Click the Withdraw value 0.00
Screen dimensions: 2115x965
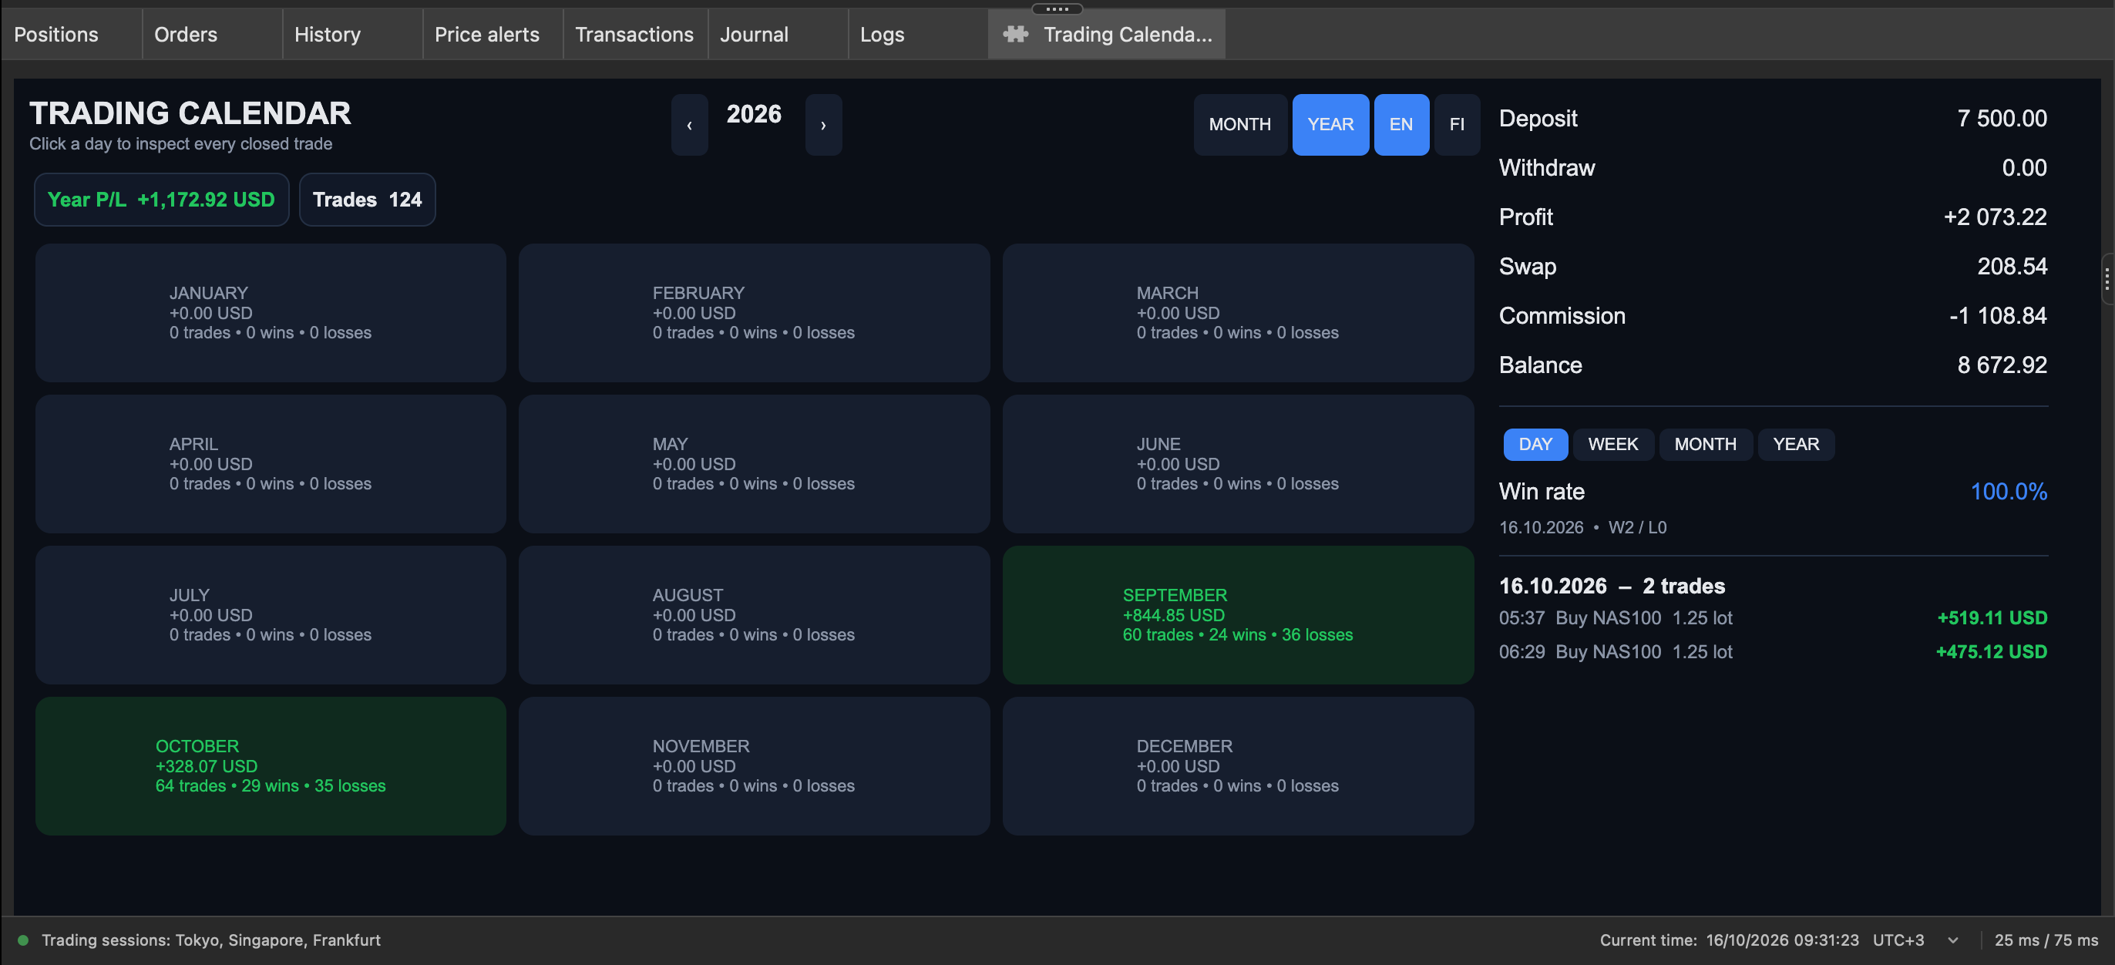2024,168
